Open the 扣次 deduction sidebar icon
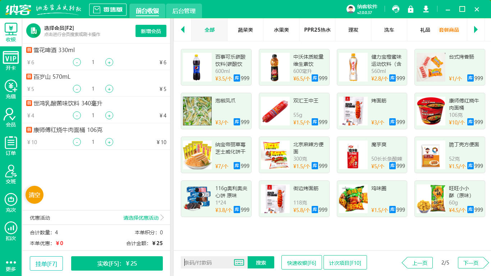 (x=11, y=231)
